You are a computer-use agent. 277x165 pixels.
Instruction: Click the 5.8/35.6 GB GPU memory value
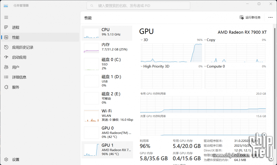pyautogui.click(x=154, y=158)
